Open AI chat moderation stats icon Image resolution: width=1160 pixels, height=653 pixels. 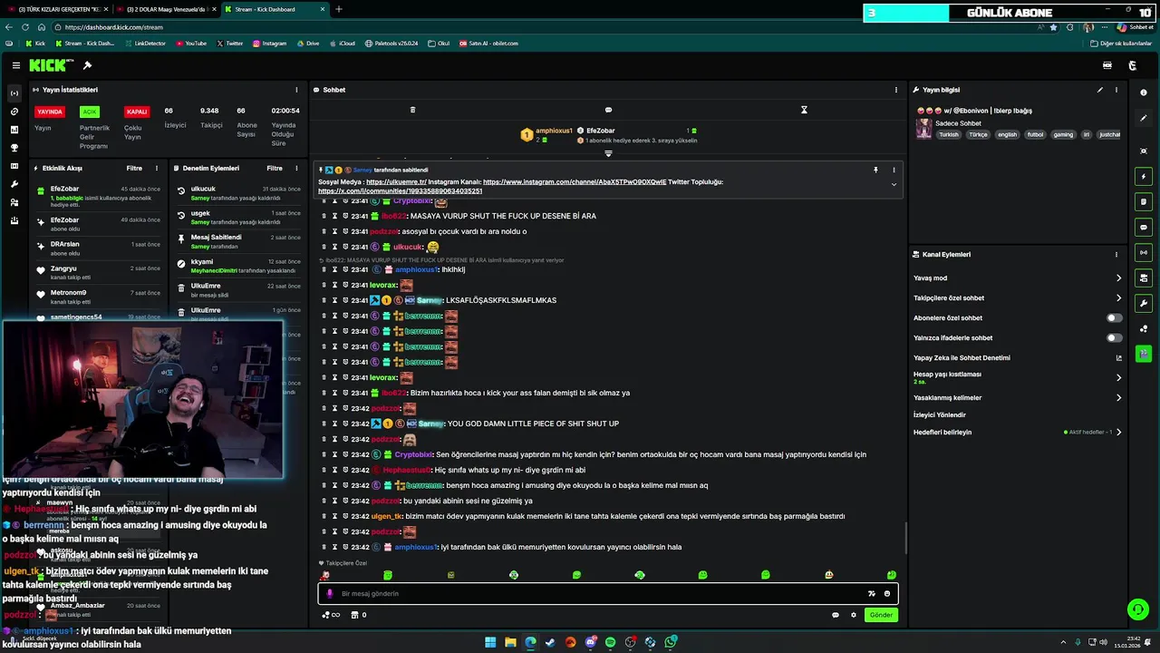1118,357
